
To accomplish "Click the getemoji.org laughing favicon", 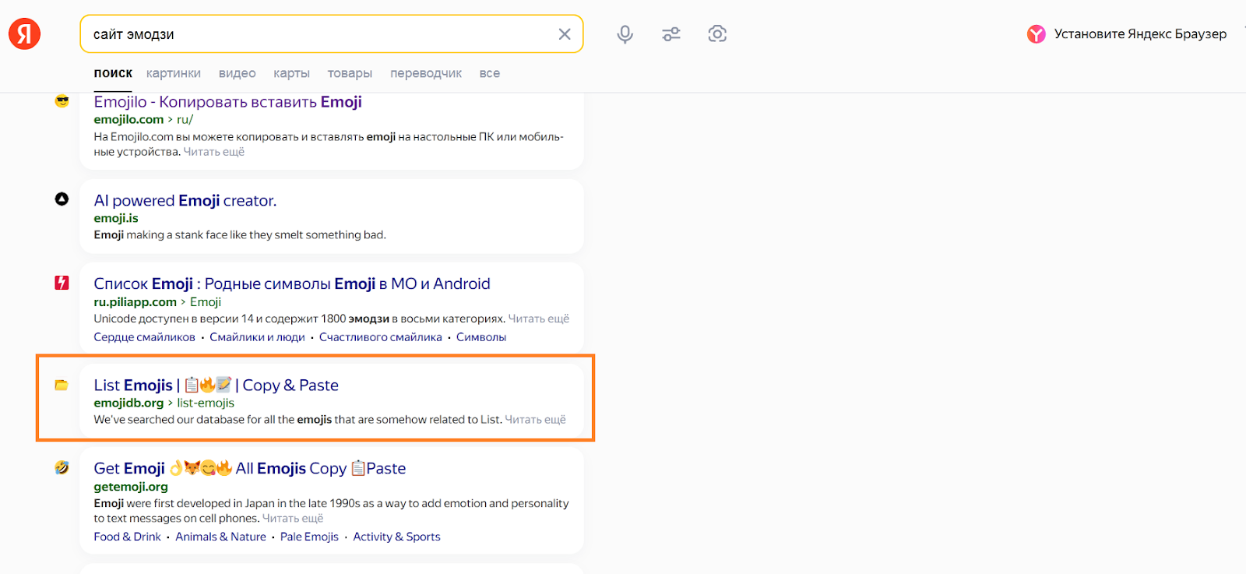I will [62, 467].
